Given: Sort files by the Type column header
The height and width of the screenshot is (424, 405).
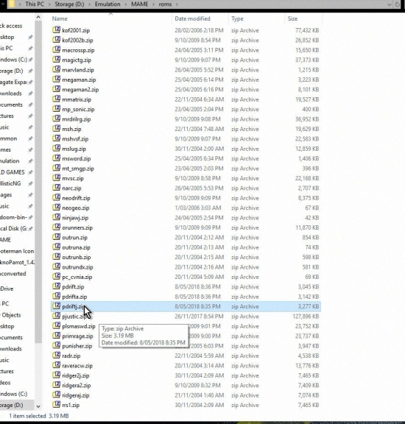Looking at the screenshot, I should 237,18.
